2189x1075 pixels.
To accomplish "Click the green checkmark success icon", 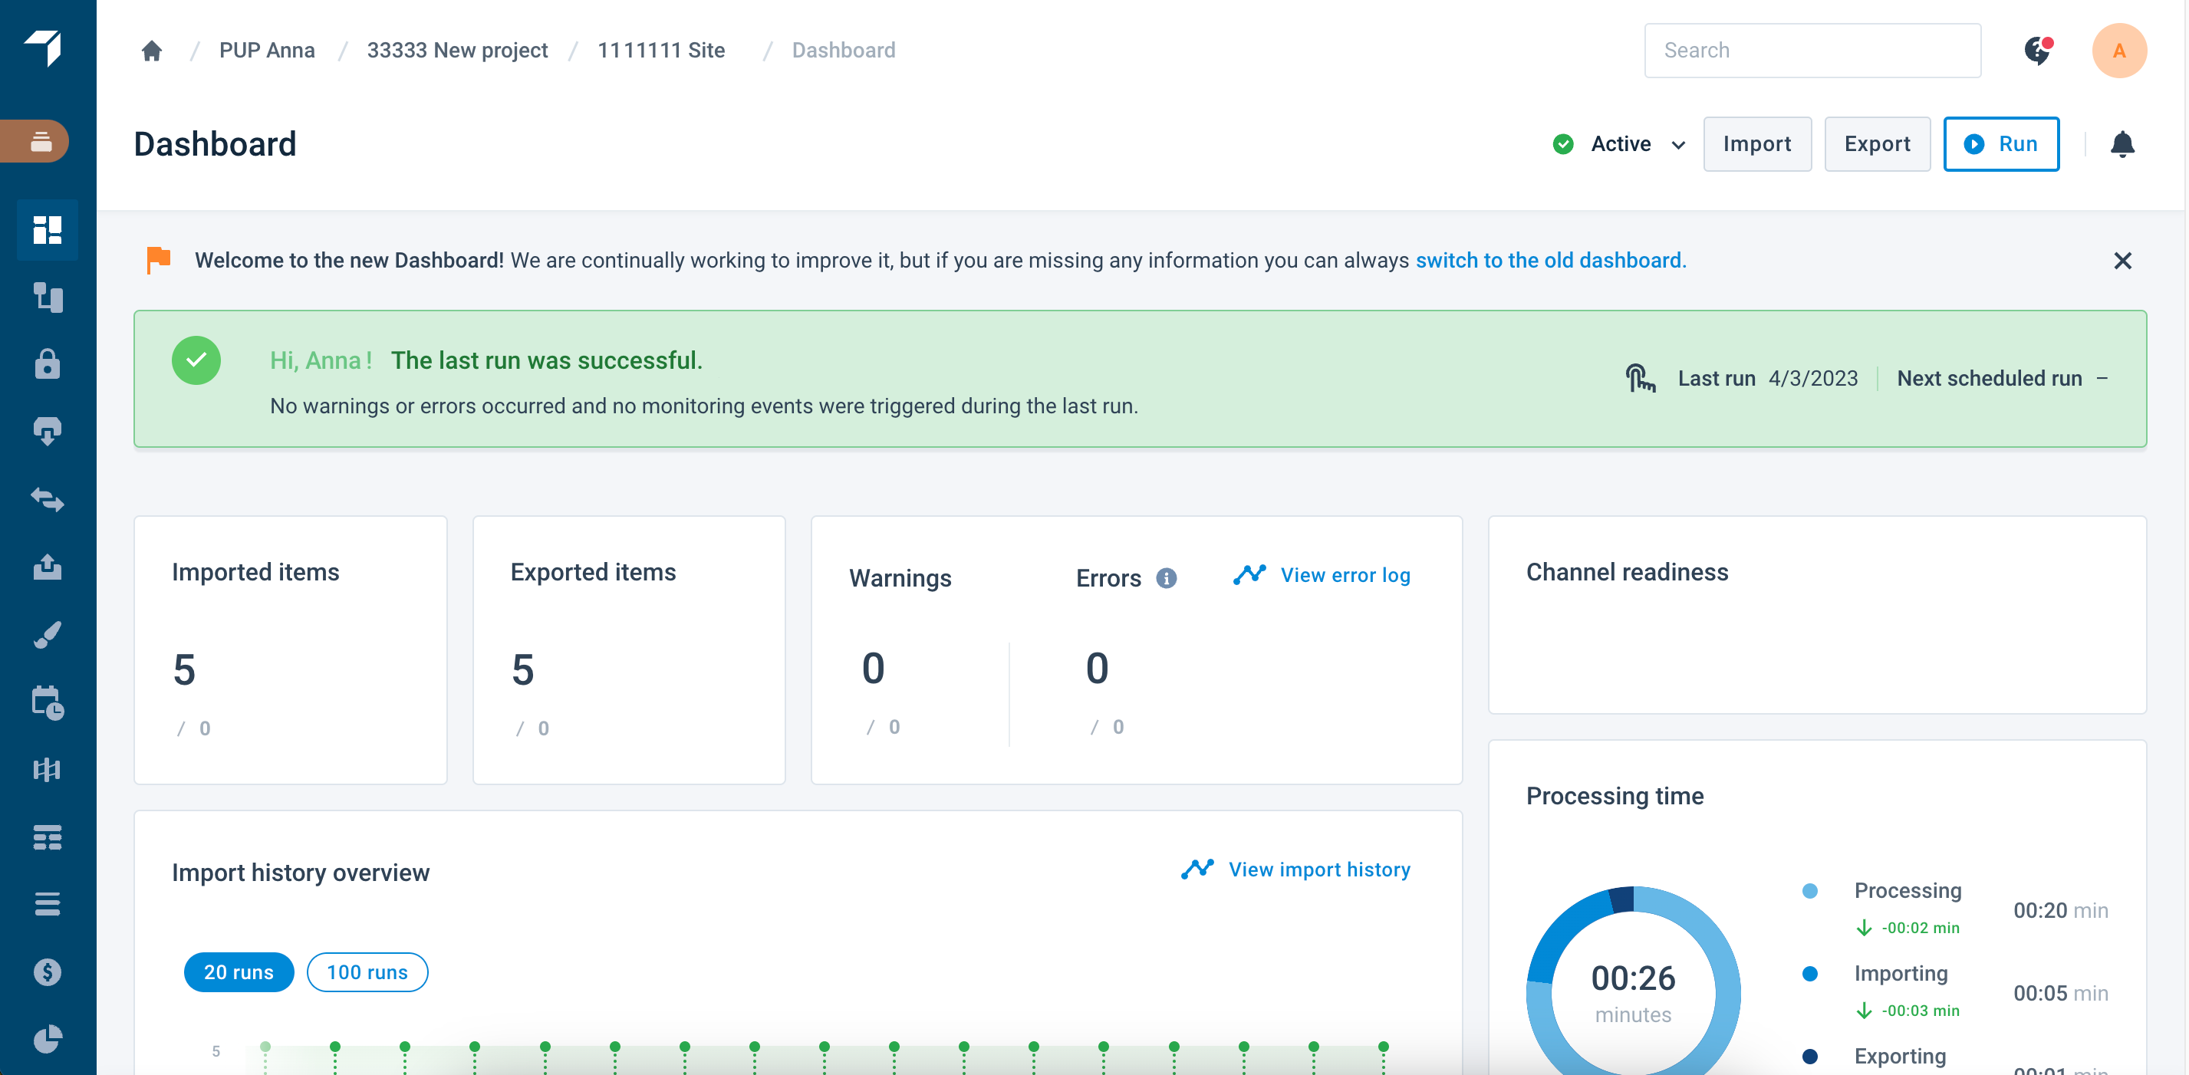I will (x=196, y=360).
